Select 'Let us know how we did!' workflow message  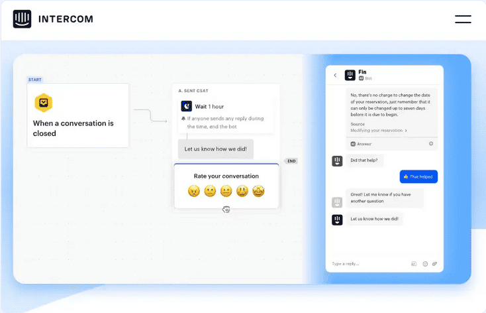tap(216, 149)
